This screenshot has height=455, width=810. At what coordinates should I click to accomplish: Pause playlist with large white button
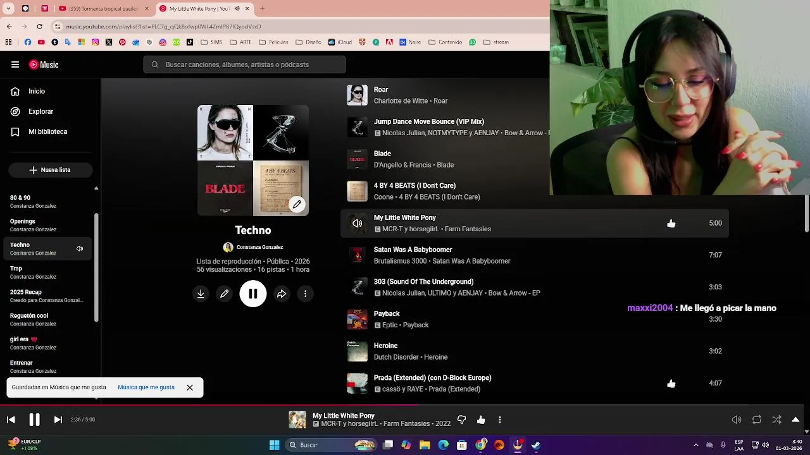[x=253, y=294]
